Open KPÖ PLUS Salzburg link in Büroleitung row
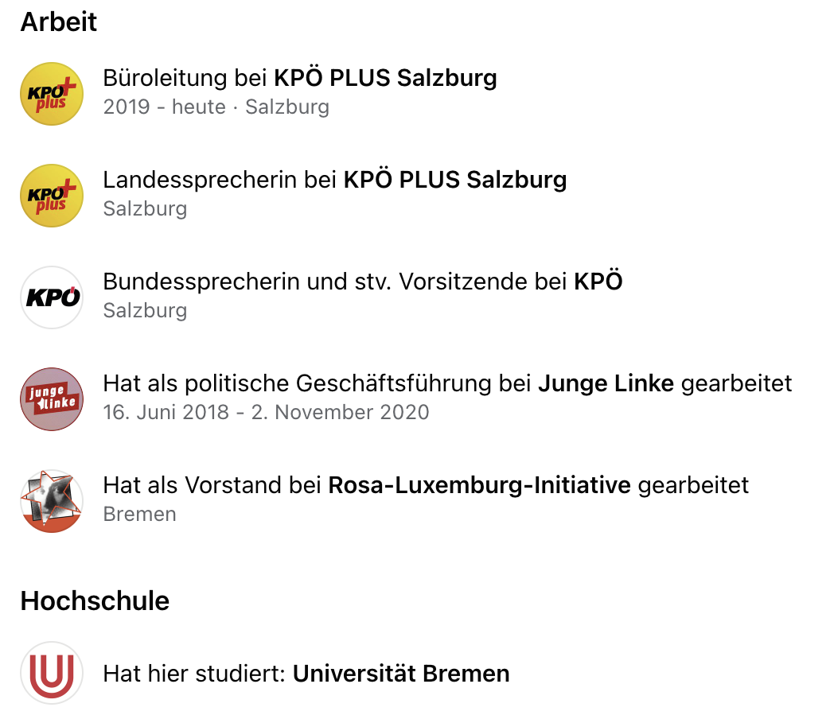 click(385, 78)
